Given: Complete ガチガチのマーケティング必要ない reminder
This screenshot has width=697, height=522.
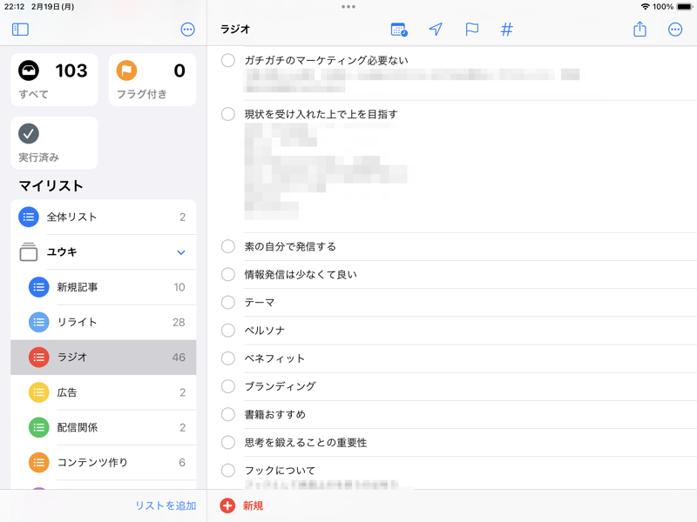Looking at the screenshot, I should point(228,60).
